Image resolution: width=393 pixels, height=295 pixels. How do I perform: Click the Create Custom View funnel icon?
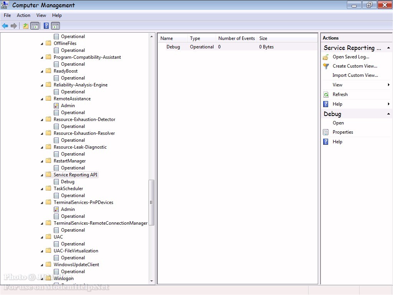326,66
